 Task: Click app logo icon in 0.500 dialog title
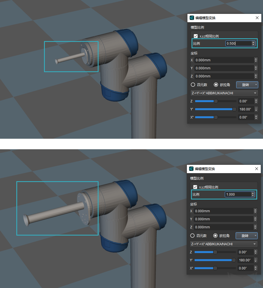pyautogui.click(x=192, y=18)
